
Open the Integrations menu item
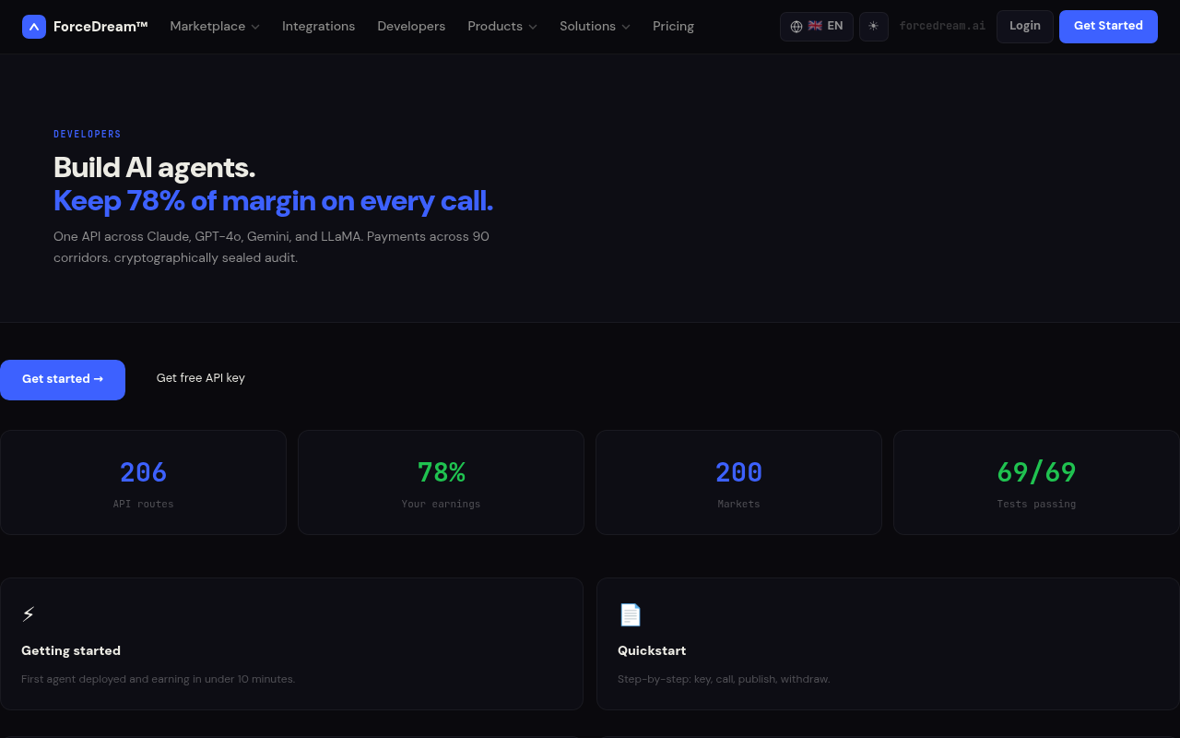[318, 27]
